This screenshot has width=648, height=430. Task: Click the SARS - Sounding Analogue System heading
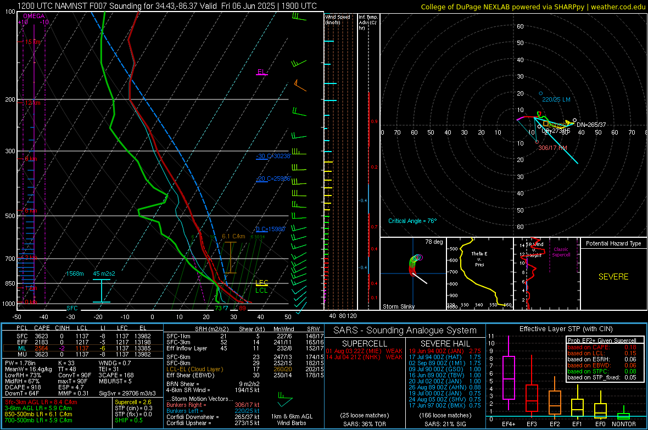coord(405,331)
